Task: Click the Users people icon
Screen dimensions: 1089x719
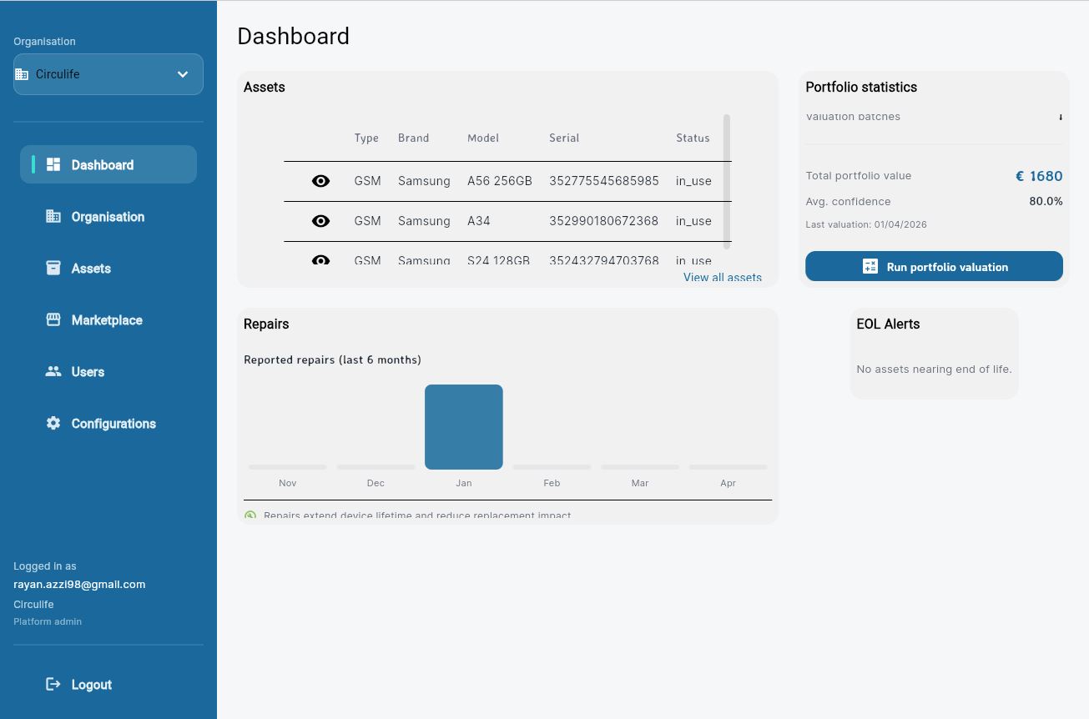Action: [x=53, y=371]
